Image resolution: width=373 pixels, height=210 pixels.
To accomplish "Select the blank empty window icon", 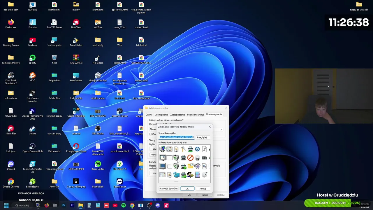I will pyautogui.click(x=169, y=158).
